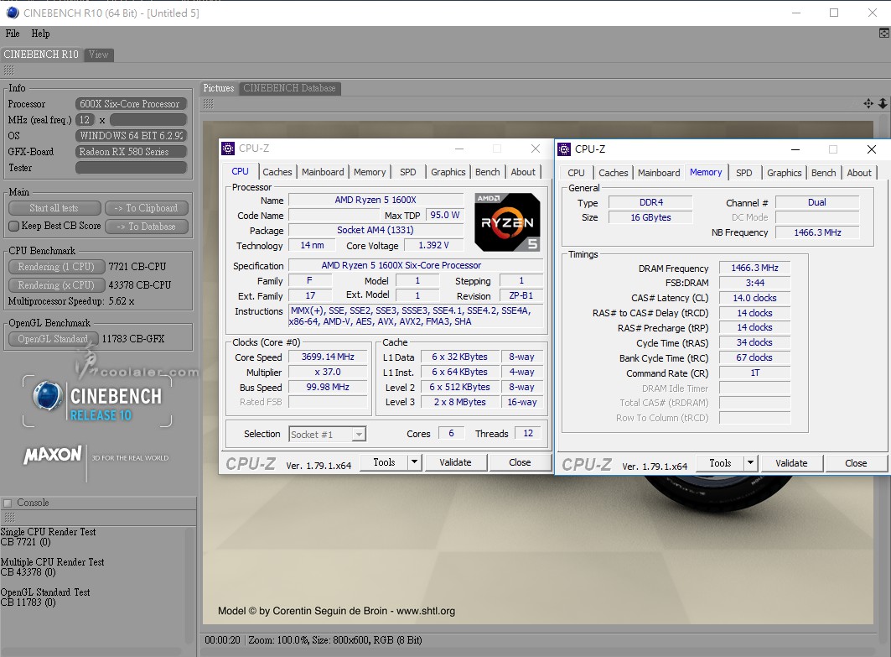The width and height of the screenshot is (891, 657).
Task: Minimize the Cinebench main window
Action: (796, 13)
